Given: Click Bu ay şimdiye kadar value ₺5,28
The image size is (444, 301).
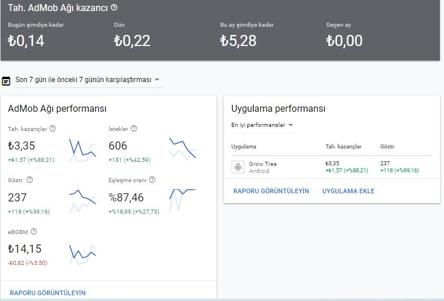Looking at the screenshot, I should pos(239,41).
